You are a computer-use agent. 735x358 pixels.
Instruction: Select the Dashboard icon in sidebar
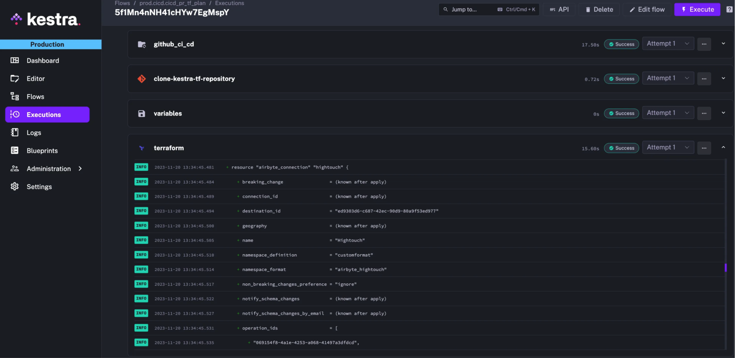coord(14,60)
